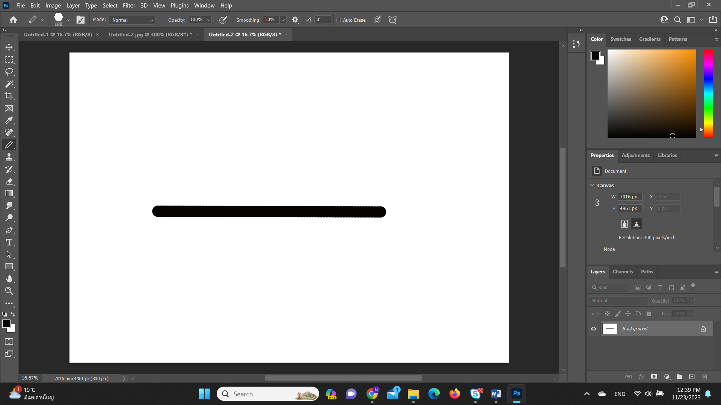Switch to the Untitled-1 document tab
721x405 pixels.
pyautogui.click(x=58, y=34)
